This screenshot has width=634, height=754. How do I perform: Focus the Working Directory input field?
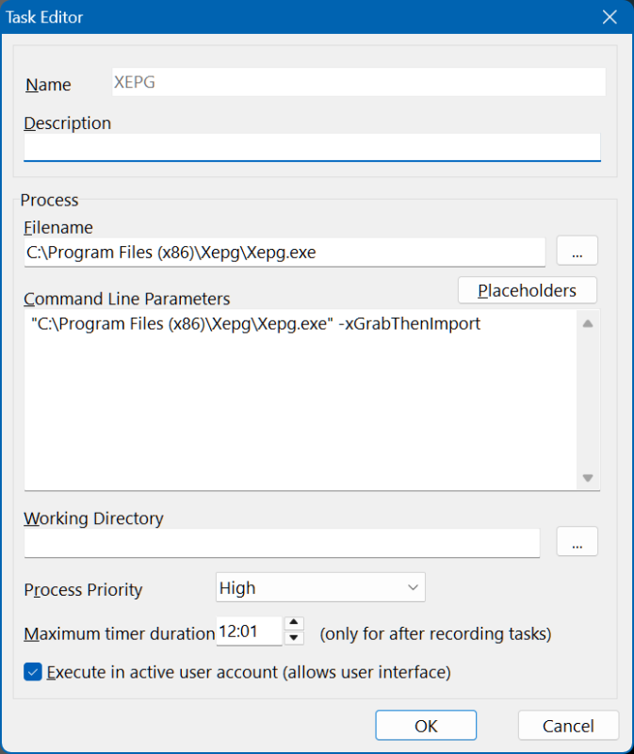click(283, 544)
